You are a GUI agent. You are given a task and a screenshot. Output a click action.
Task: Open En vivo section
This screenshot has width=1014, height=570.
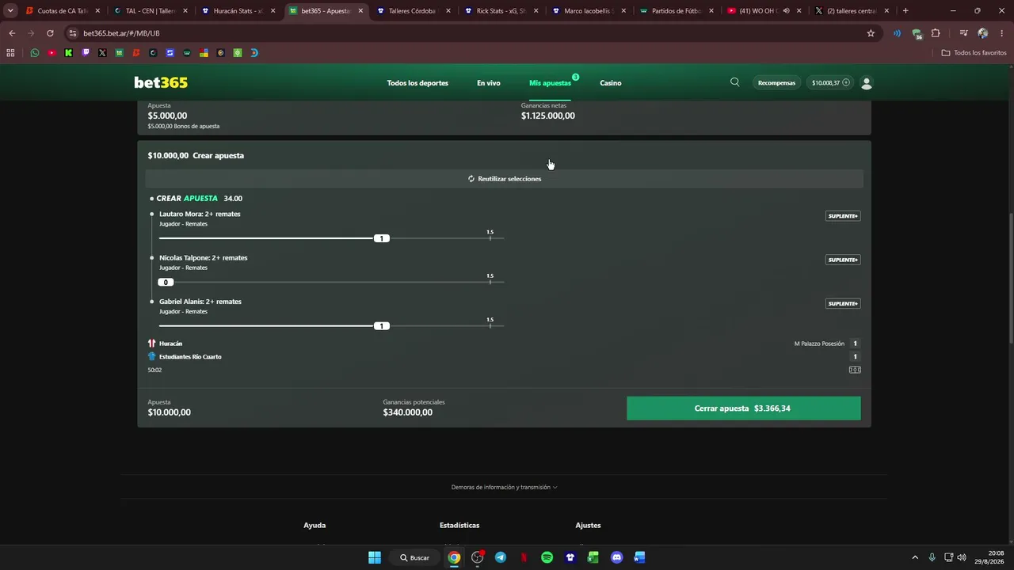coord(489,83)
